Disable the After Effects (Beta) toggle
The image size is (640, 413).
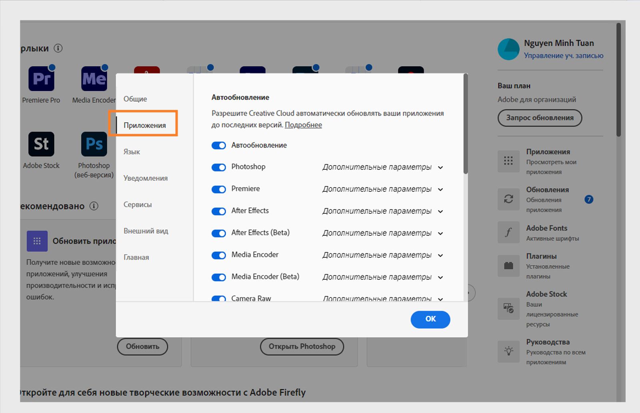pos(219,233)
